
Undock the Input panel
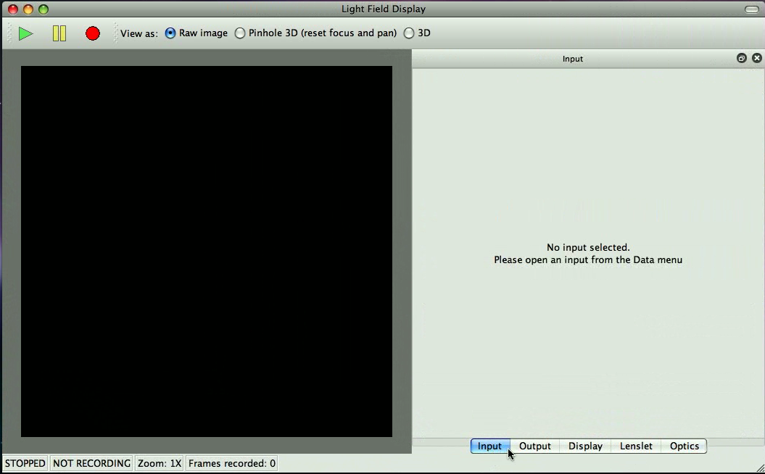741,58
